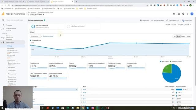
Task: Bookmark page with the star icon
Action: click(x=147, y=5)
